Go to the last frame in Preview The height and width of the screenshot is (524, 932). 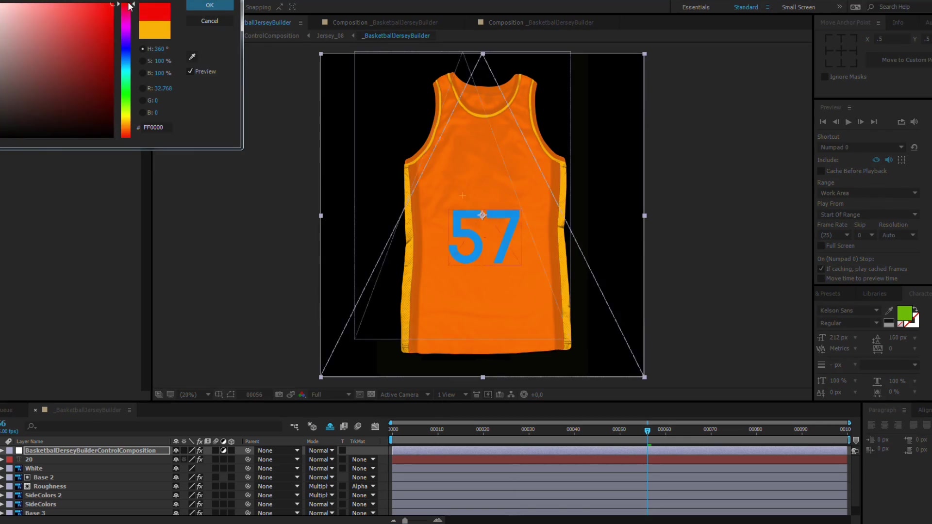[874, 122]
